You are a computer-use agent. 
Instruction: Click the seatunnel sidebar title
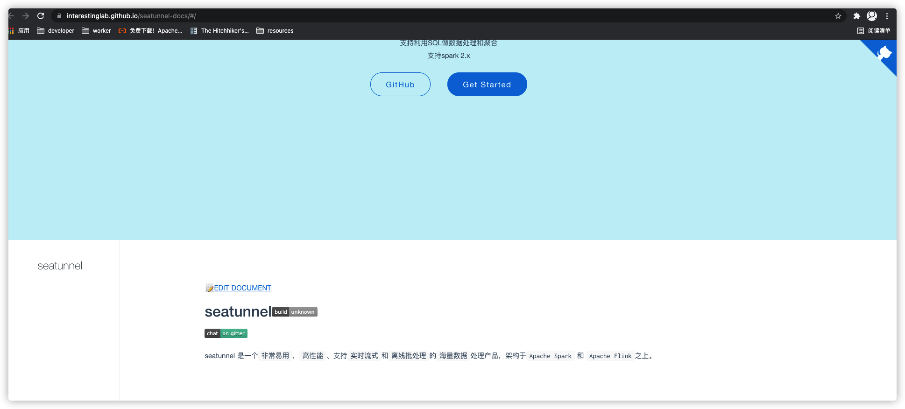pyautogui.click(x=60, y=266)
